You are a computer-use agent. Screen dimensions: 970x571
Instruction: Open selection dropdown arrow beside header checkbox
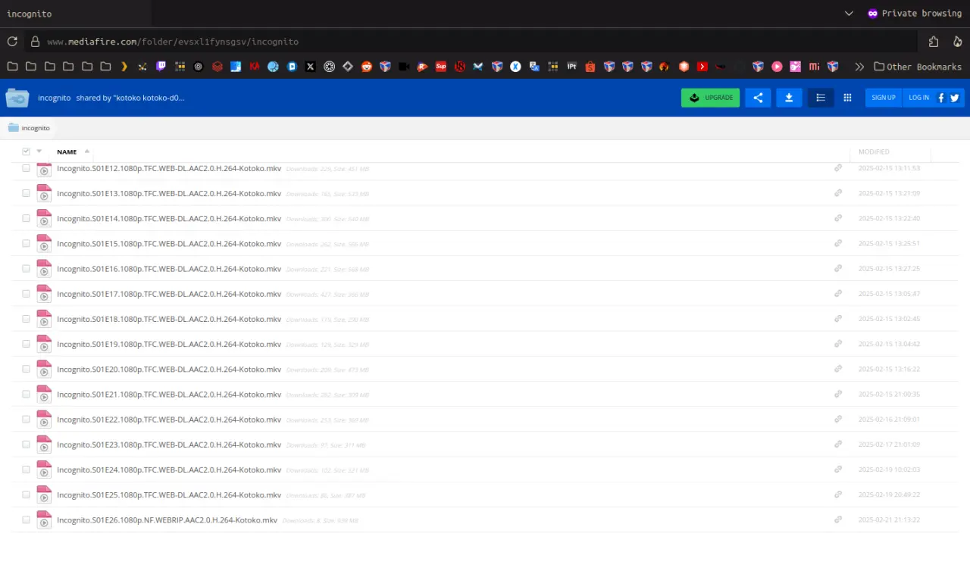click(x=39, y=151)
